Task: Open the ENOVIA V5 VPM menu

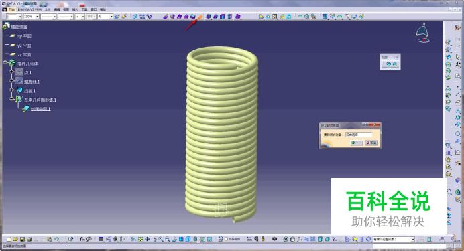Action: pyautogui.click(x=30, y=9)
